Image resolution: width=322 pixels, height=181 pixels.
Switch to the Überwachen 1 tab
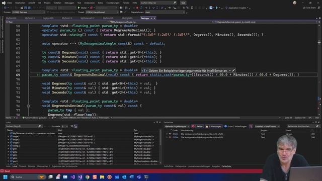43,166
